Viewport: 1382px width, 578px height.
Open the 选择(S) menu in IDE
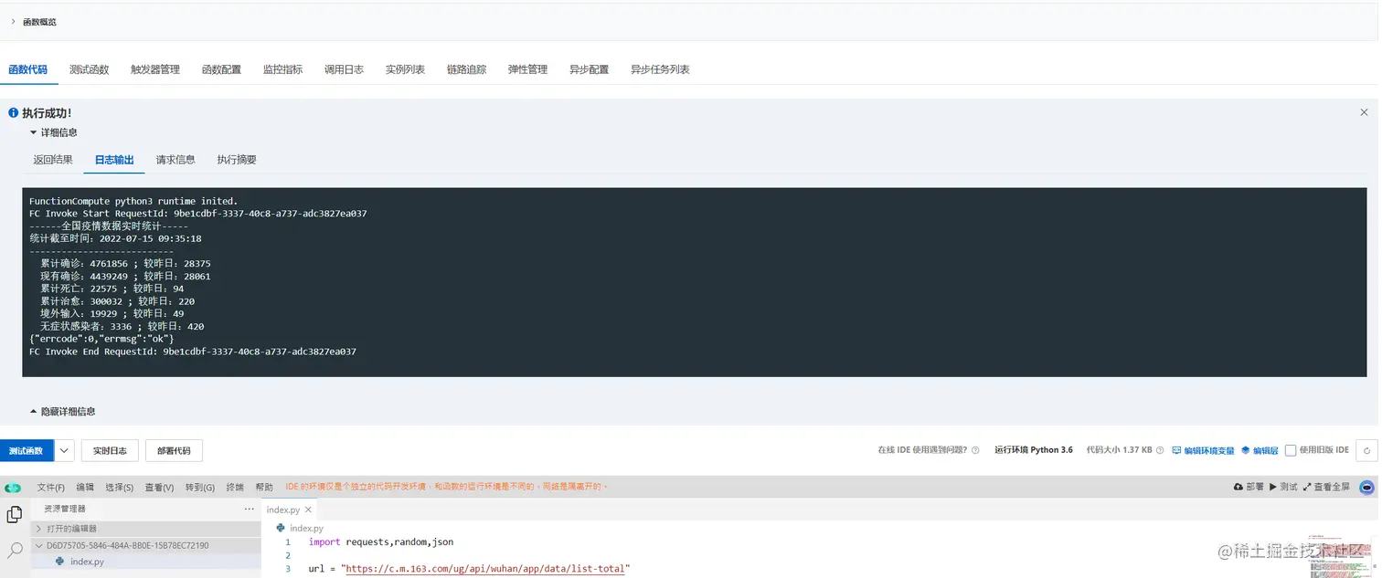point(120,488)
